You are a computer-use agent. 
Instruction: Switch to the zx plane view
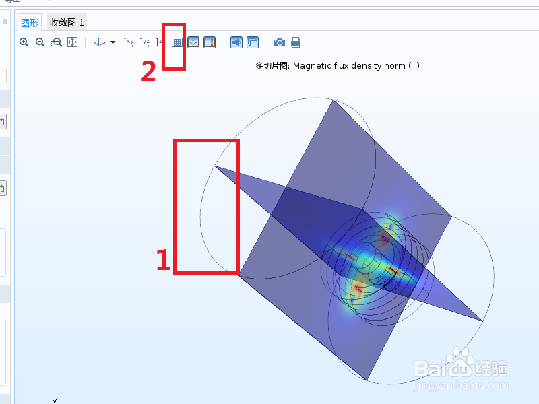click(x=160, y=42)
